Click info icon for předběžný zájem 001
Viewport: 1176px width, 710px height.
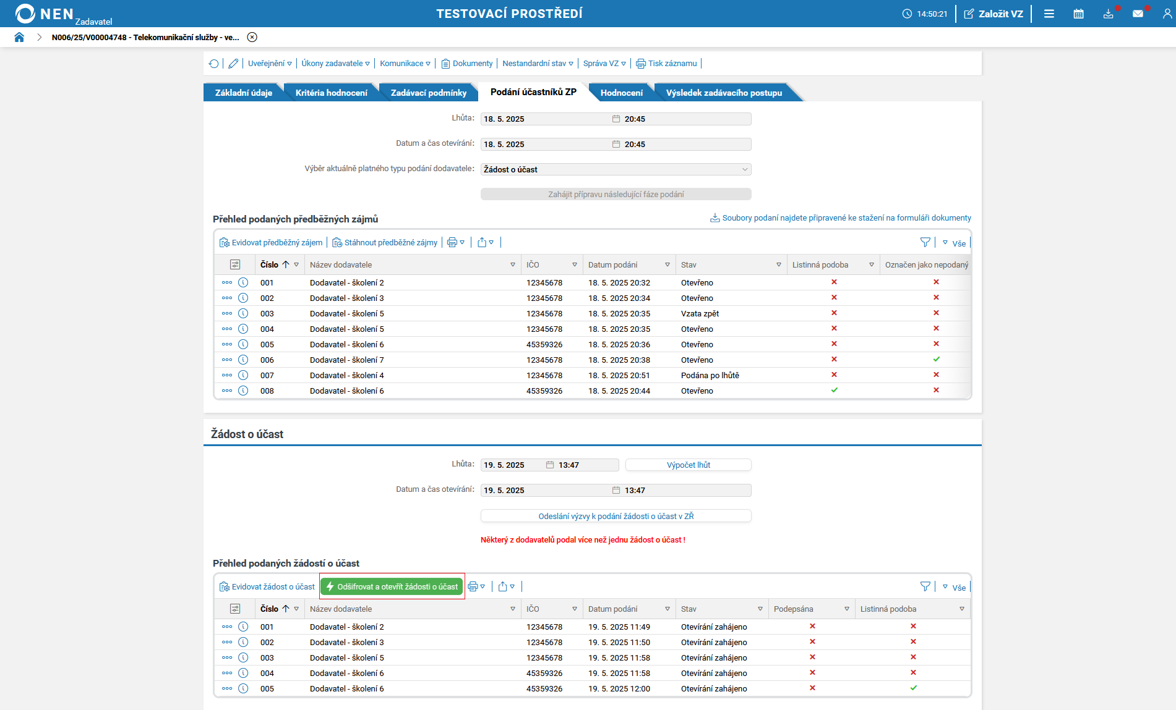pyautogui.click(x=243, y=282)
